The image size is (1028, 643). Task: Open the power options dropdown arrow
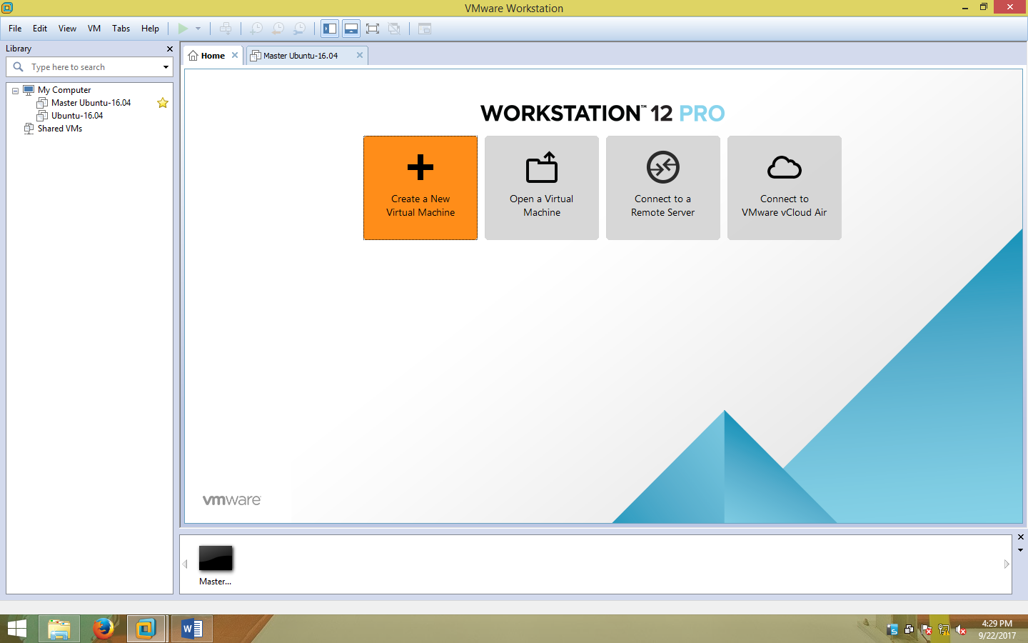tap(198, 29)
